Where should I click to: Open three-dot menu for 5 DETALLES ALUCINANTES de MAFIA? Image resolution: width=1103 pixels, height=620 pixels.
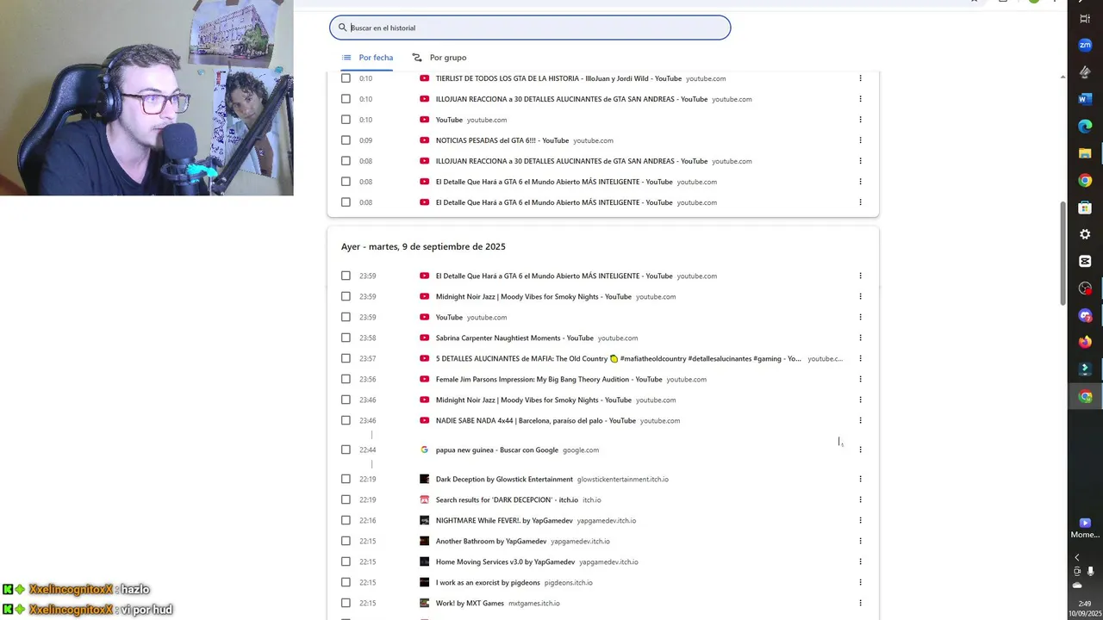click(x=860, y=358)
